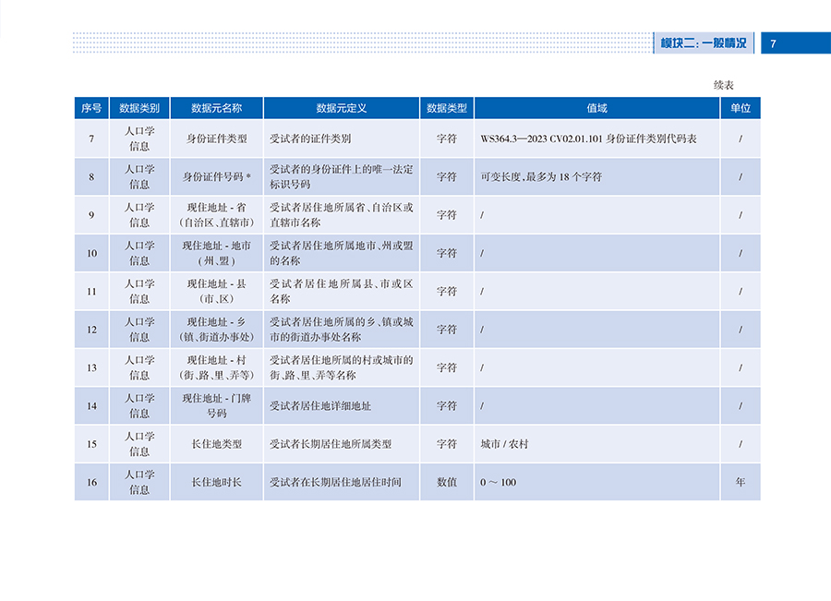Select the 数据元名称 column header
This screenshot has height=601, width=831.
pos(216,108)
